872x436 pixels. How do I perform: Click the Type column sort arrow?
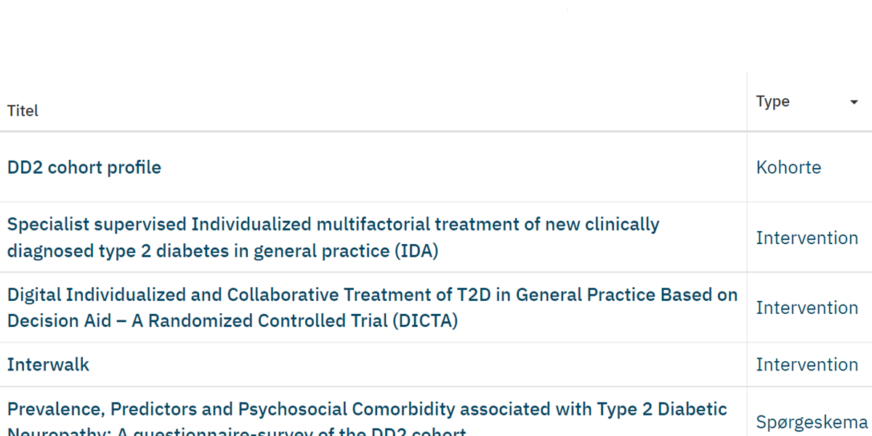point(854,102)
